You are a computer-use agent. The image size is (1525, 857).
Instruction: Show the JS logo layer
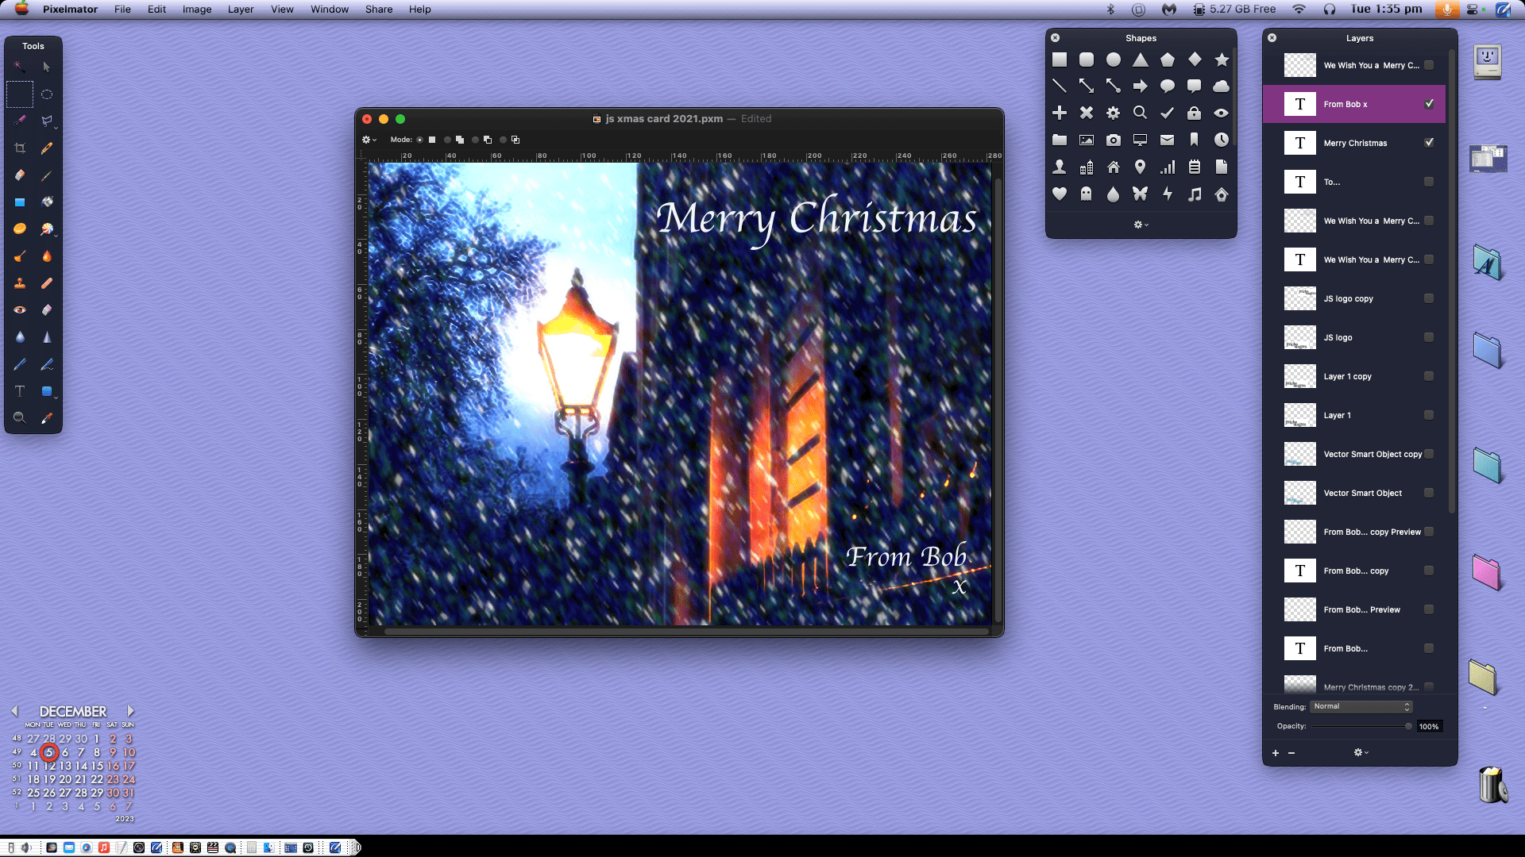pyautogui.click(x=1429, y=337)
